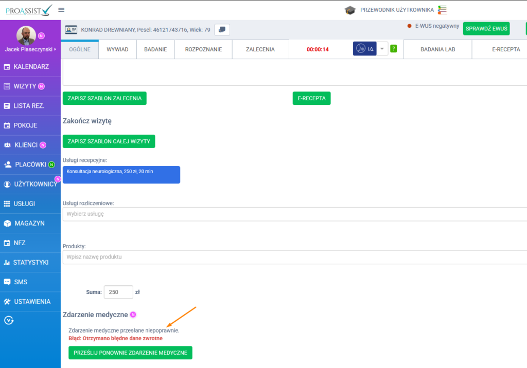Go to Magazyn in the sidebar
Viewport: 527px width, 368px height.
click(29, 224)
